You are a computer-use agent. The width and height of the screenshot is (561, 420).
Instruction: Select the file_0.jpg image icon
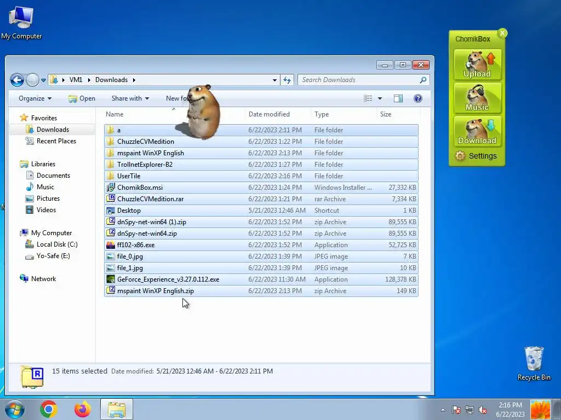111,256
